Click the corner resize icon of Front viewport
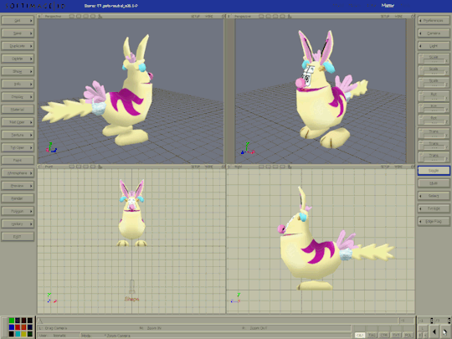Image resolution: width=452 pixels, height=339 pixels. pyautogui.click(x=223, y=167)
